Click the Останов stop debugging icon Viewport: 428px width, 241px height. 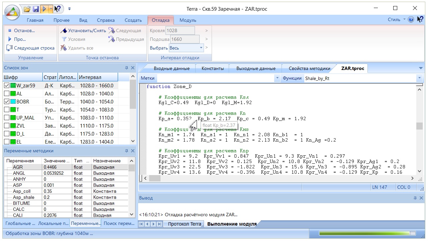point(10,30)
